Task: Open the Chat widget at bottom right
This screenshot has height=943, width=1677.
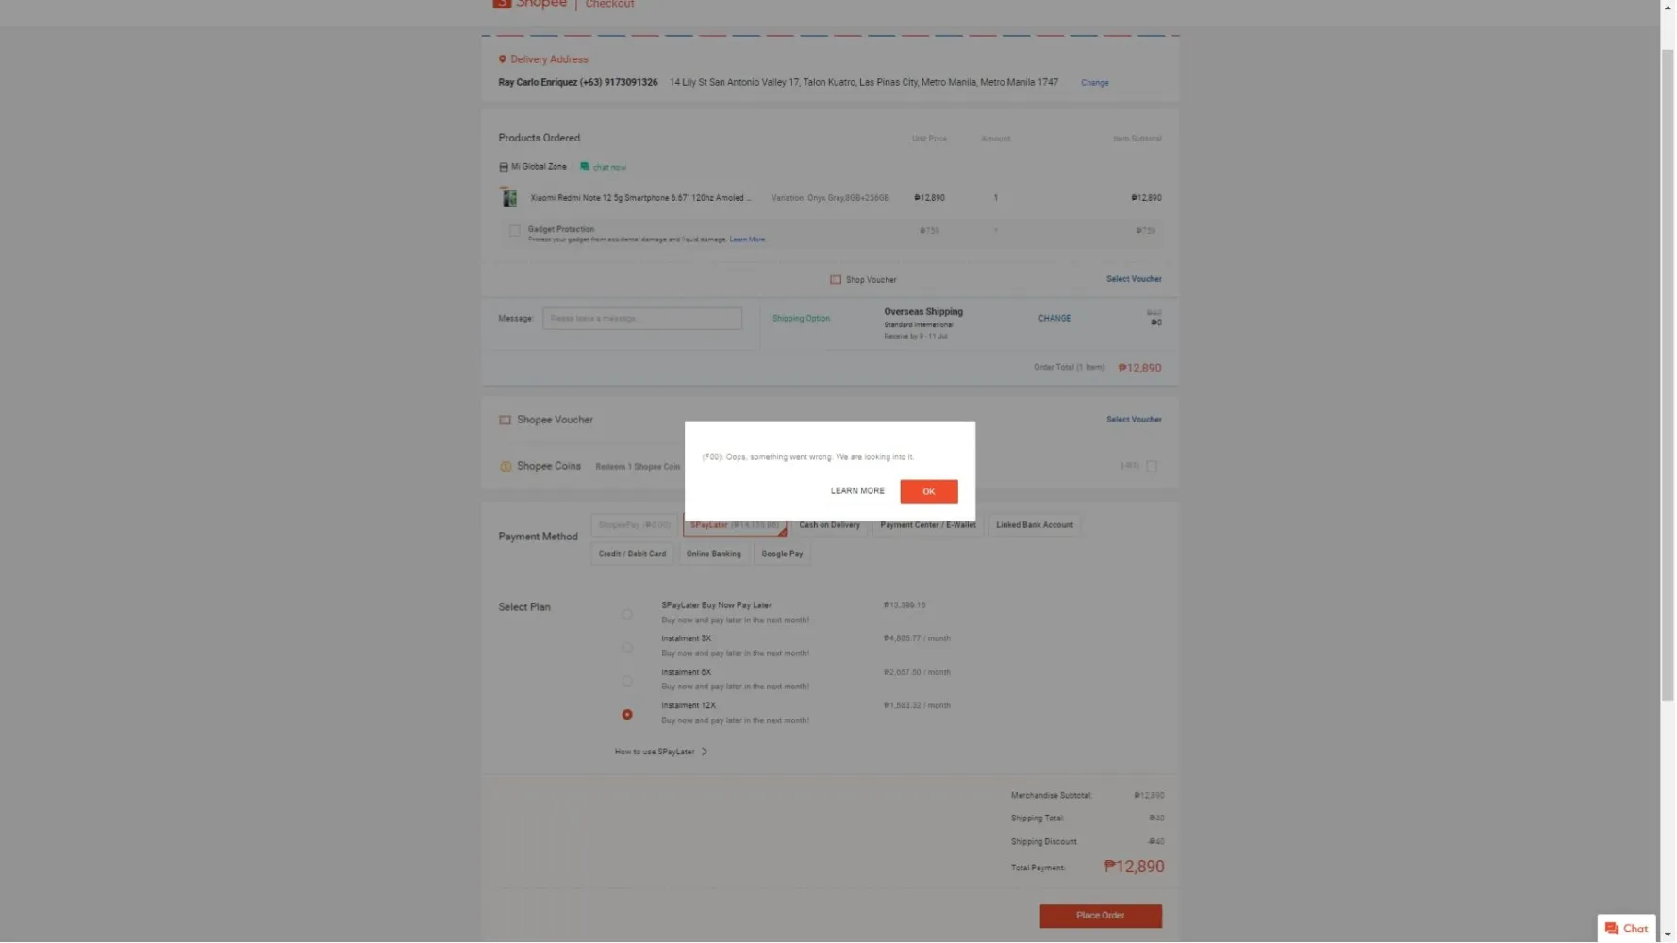Action: point(1627,928)
